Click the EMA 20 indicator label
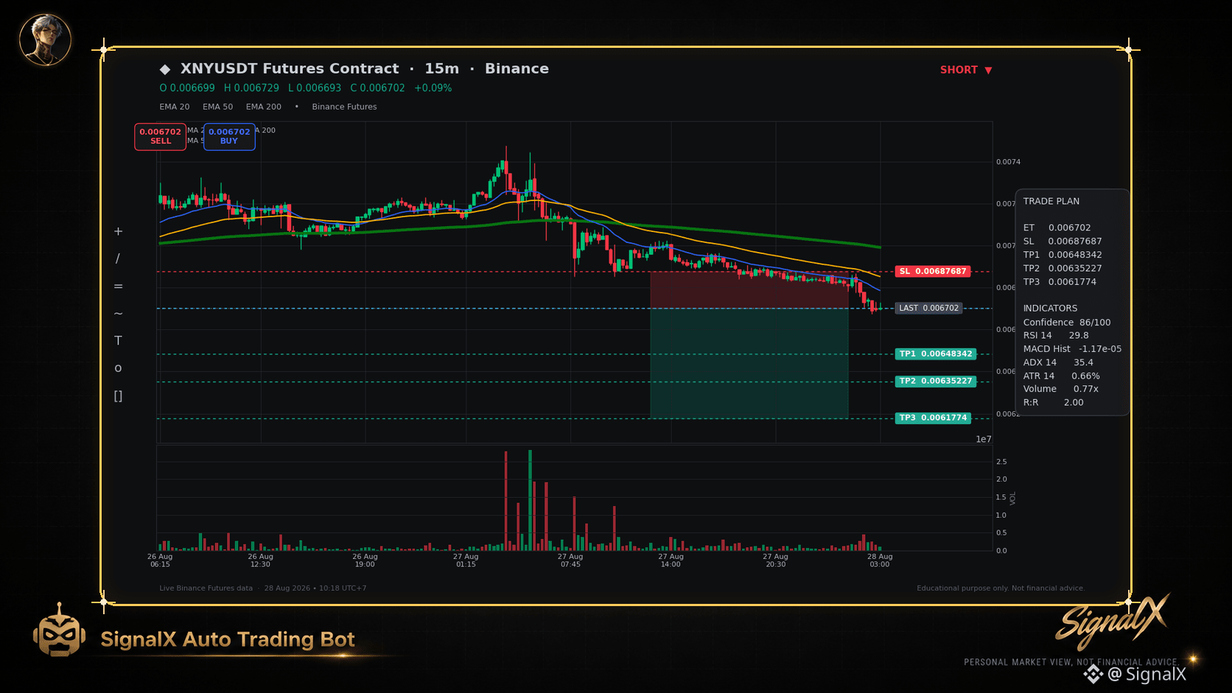 coord(175,107)
